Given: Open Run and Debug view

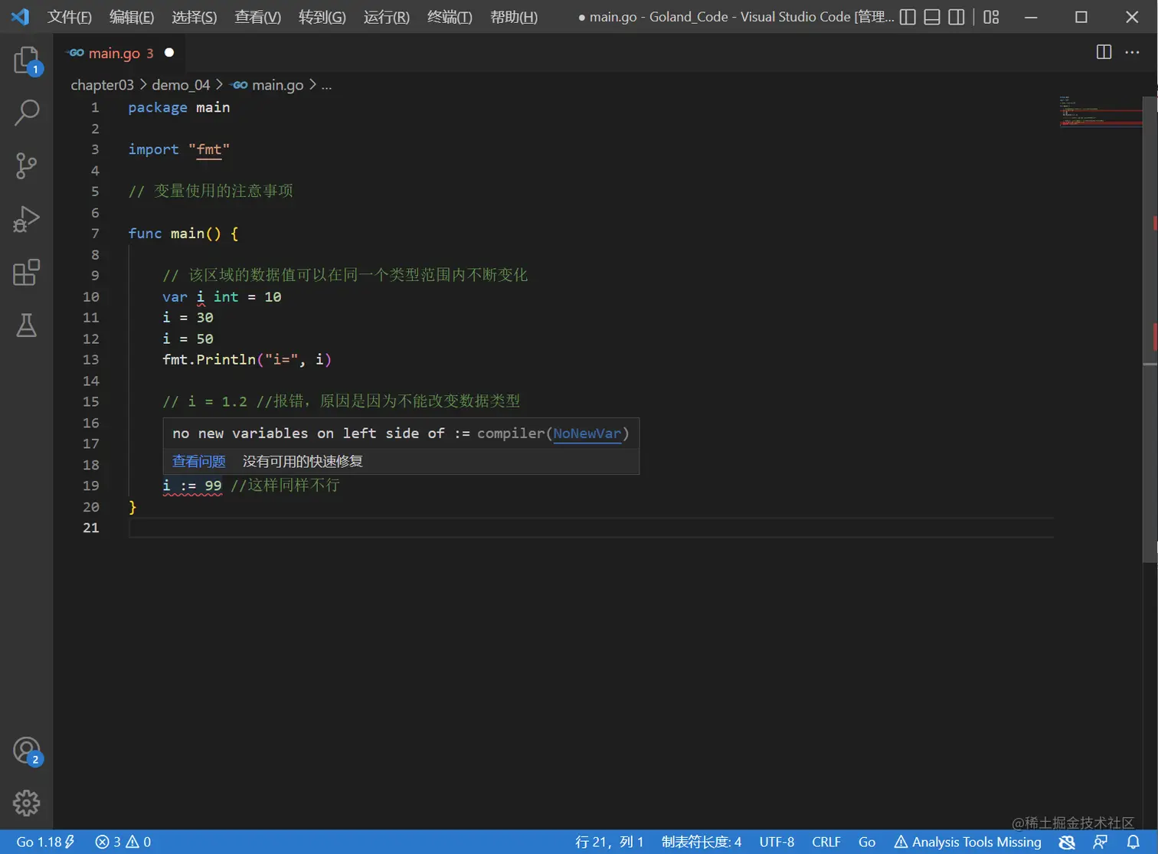Looking at the screenshot, I should [x=27, y=219].
